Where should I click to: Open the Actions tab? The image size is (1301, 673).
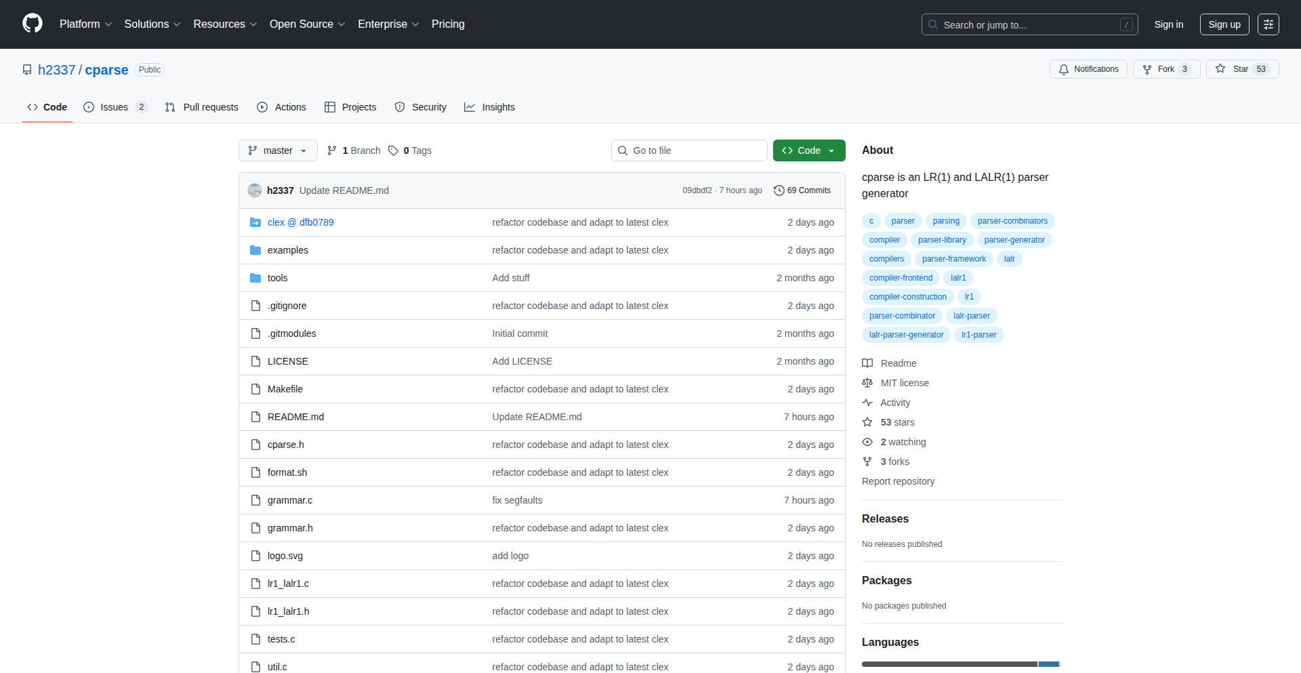pos(282,107)
